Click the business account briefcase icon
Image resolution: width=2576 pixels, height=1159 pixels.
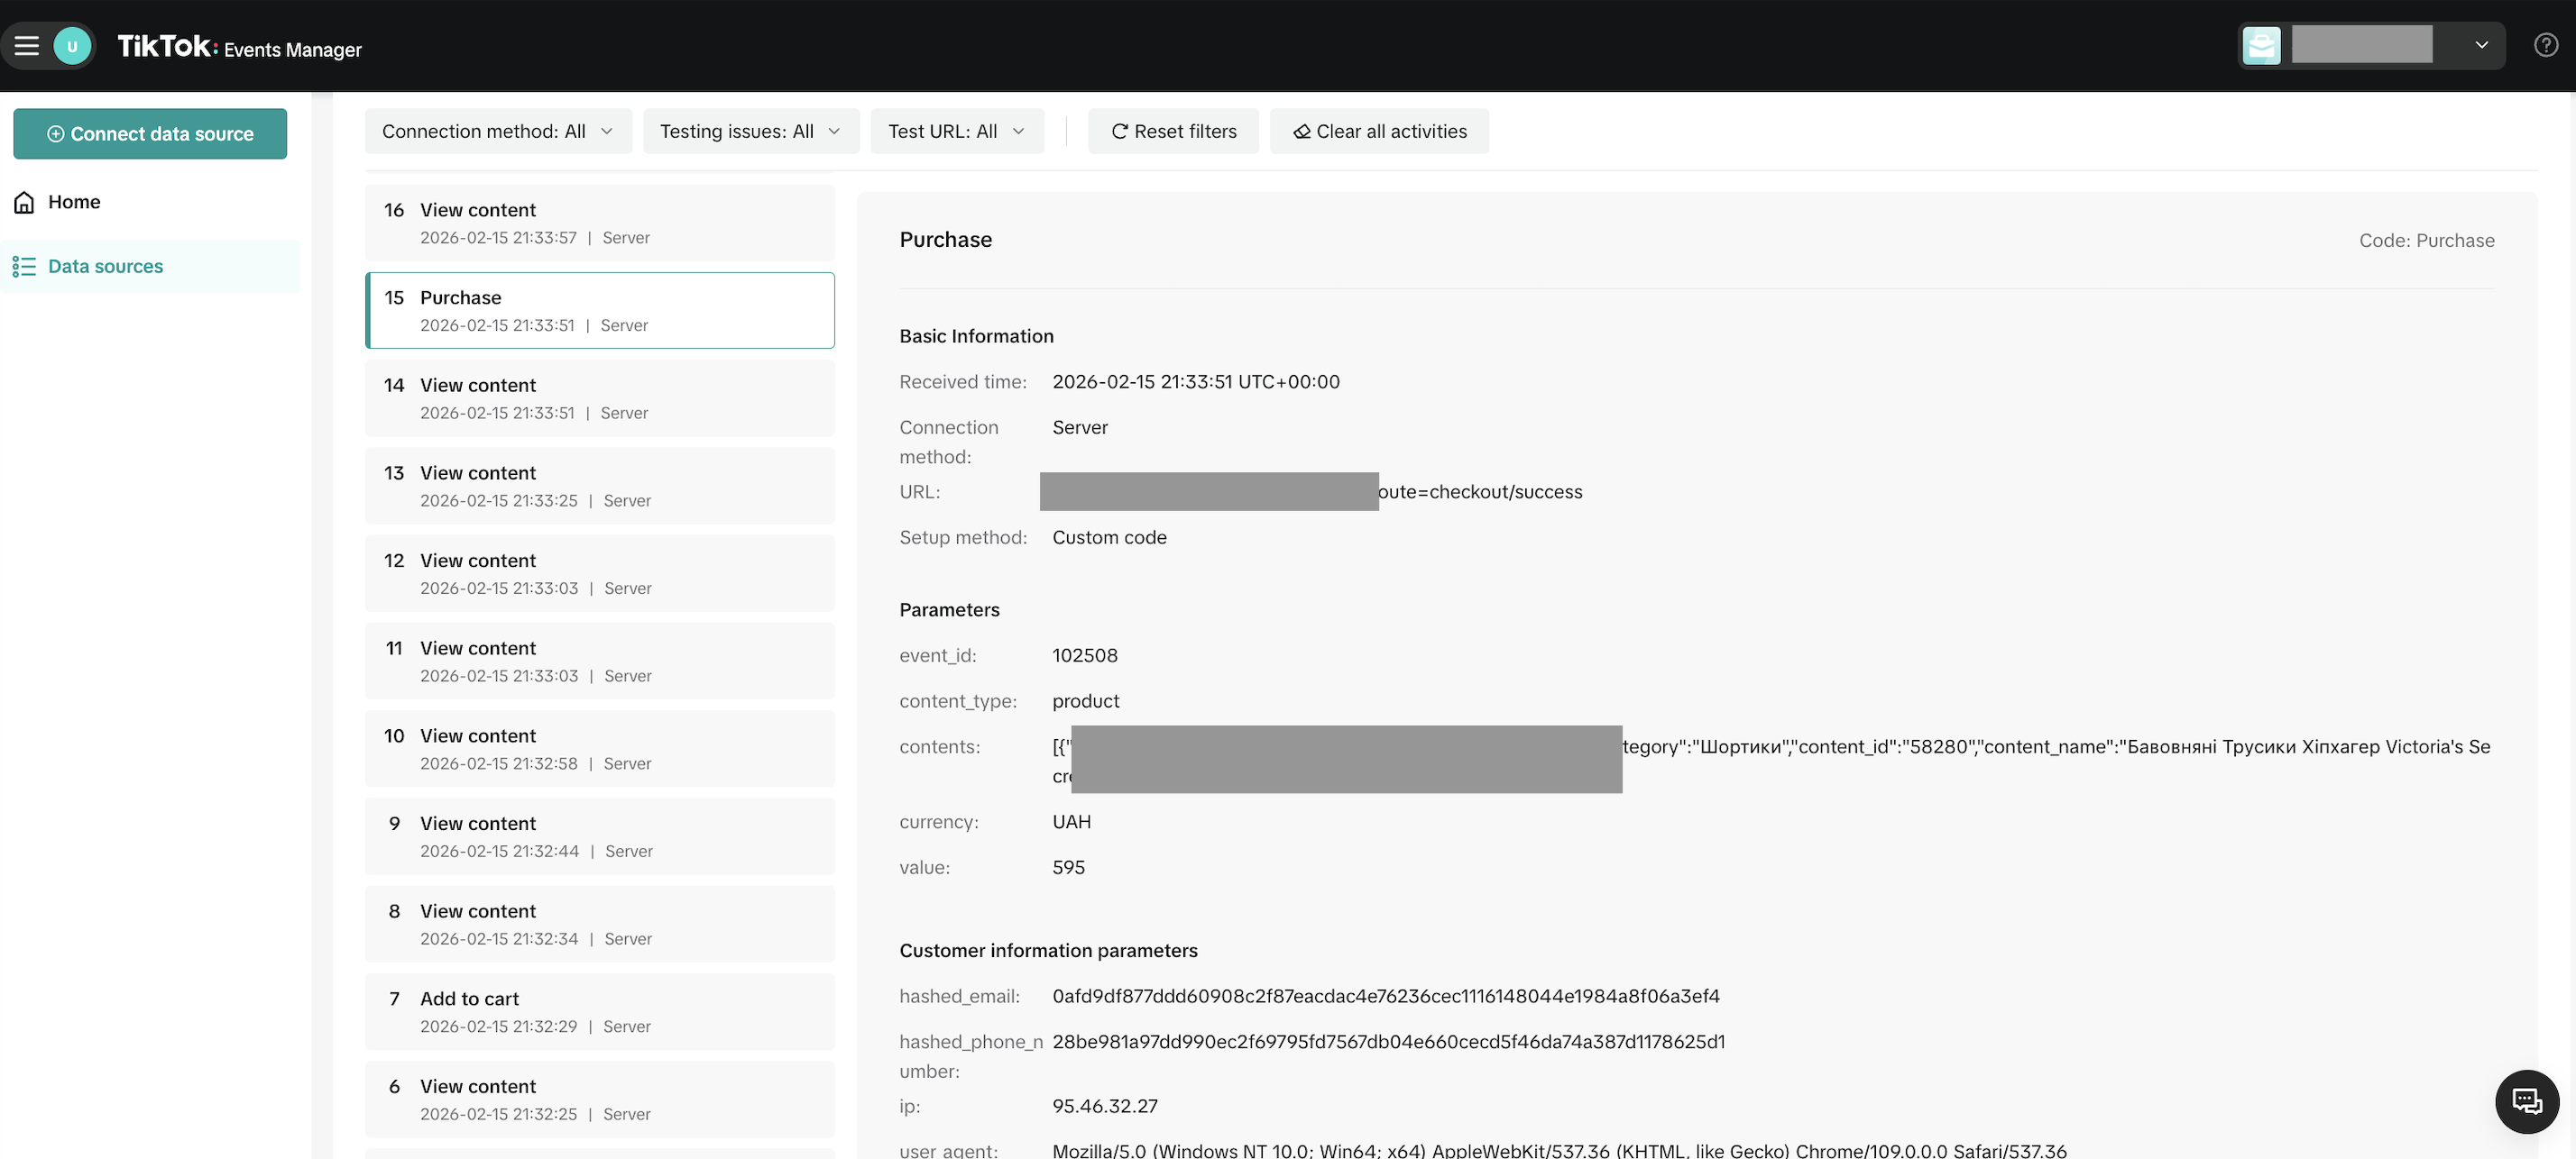[x=2261, y=45]
